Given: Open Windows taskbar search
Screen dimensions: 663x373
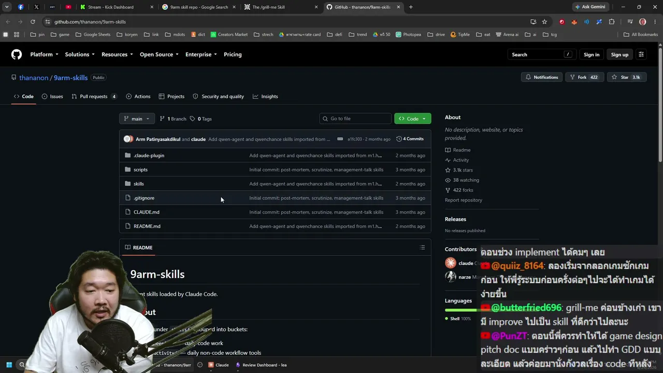Looking at the screenshot, I should pos(22,365).
